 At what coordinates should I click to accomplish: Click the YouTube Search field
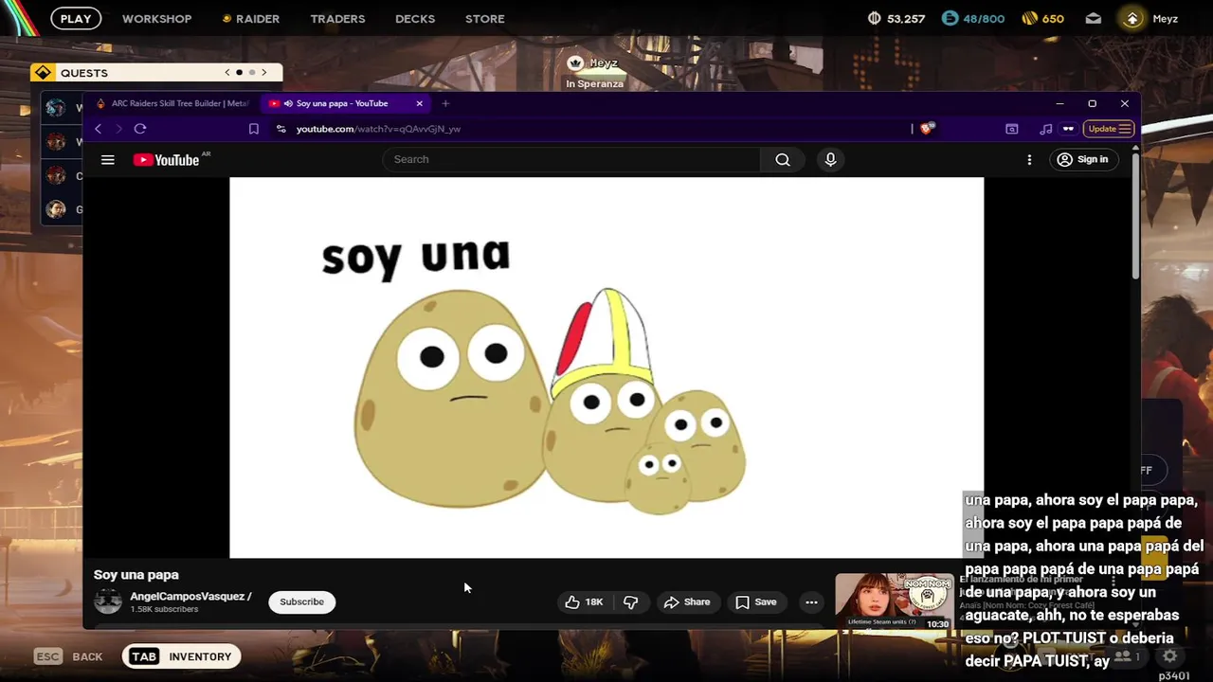571,159
